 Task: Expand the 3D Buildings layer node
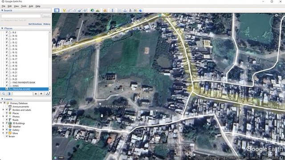point(3,123)
